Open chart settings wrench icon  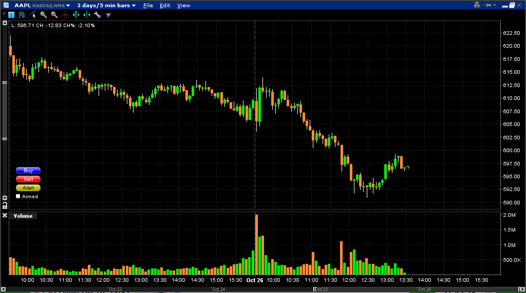pos(97,15)
